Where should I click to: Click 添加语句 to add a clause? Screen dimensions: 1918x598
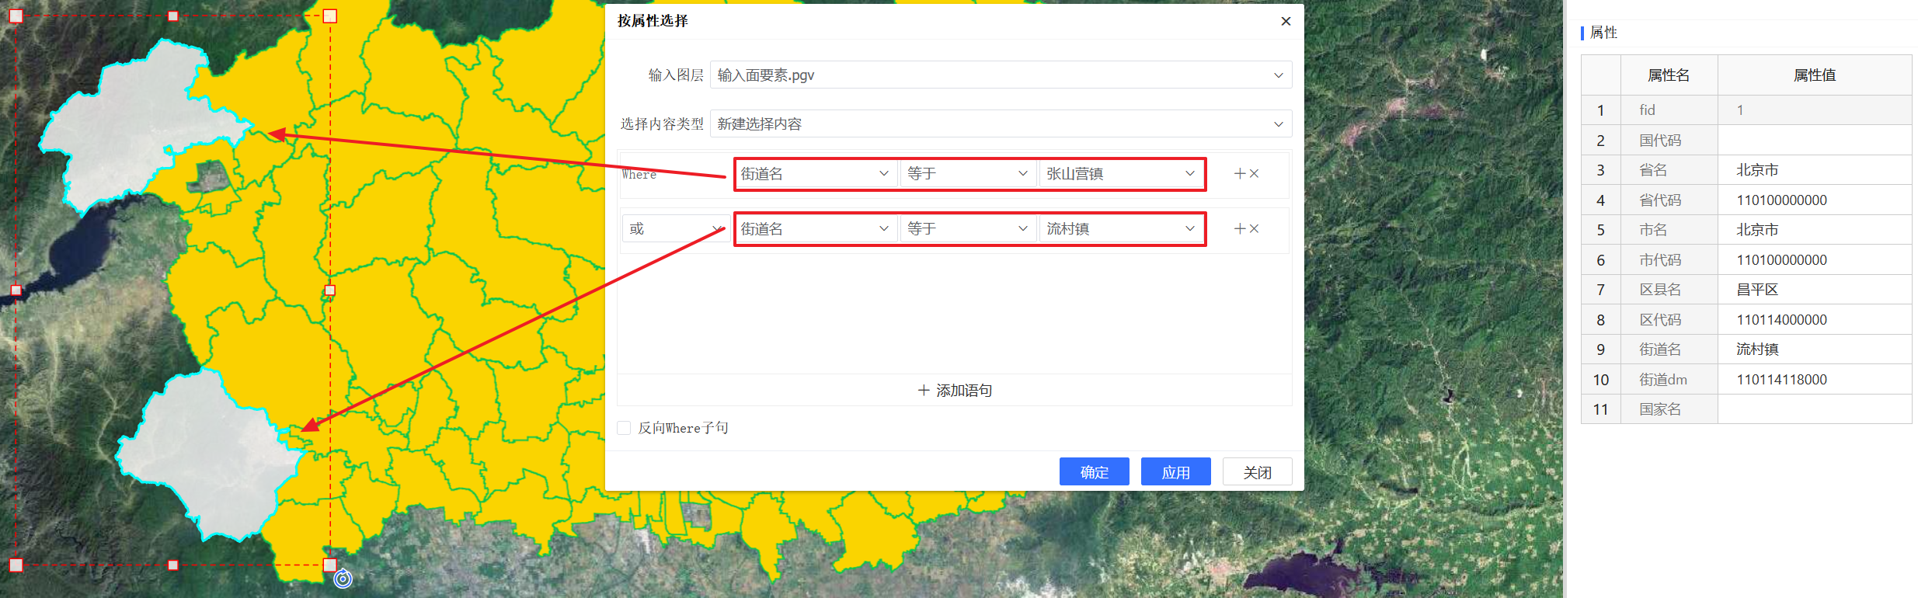coord(955,391)
